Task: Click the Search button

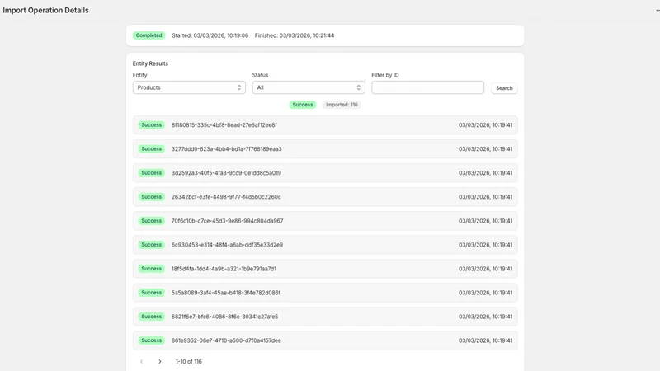Action: tap(504, 88)
